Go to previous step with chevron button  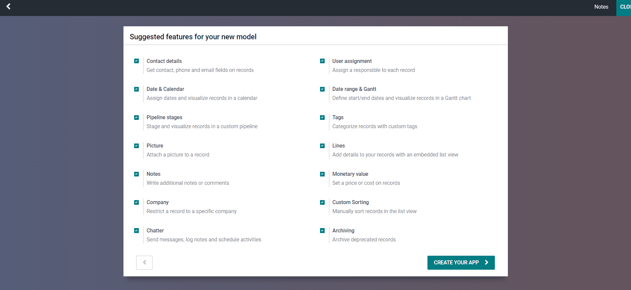pyautogui.click(x=144, y=263)
